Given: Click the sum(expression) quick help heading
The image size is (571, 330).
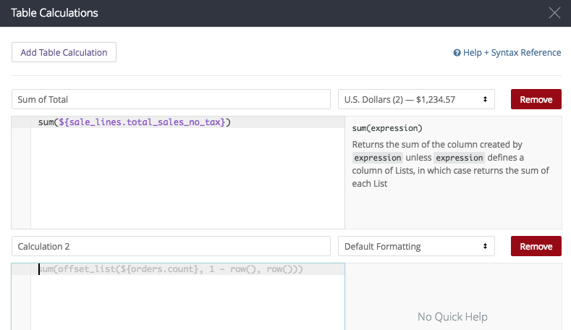Looking at the screenshot, I should click(387, 128).
